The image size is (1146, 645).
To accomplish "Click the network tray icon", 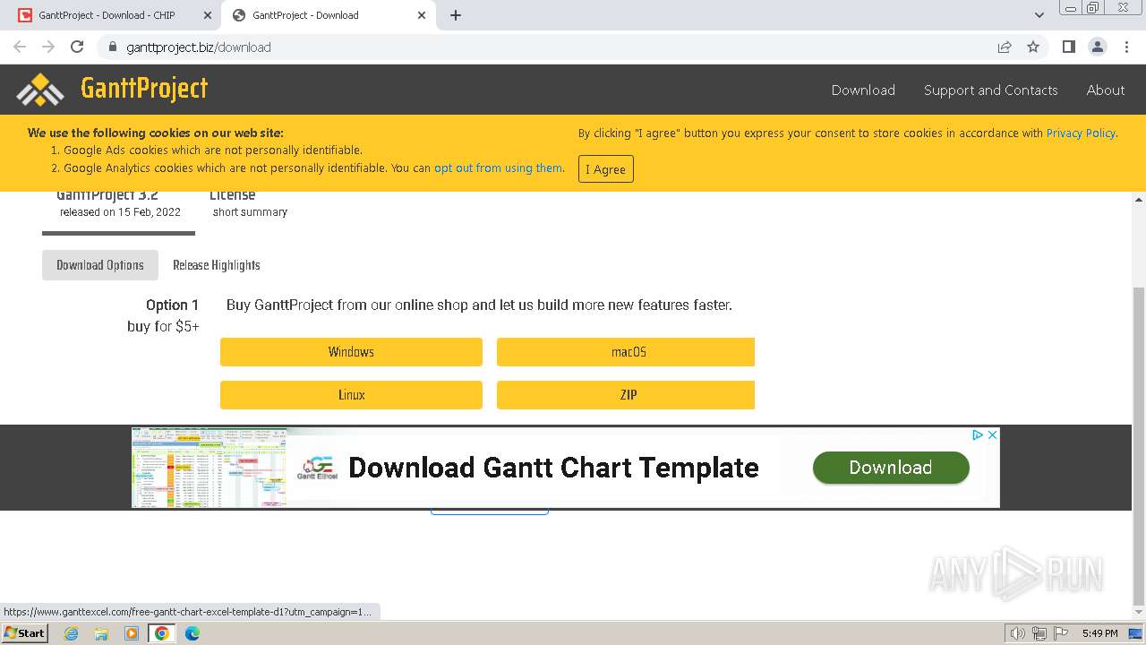I will [x=1039, y=633].
